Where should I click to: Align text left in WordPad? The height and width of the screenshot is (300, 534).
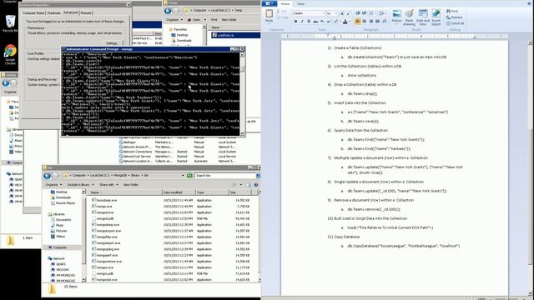point(358,22)
